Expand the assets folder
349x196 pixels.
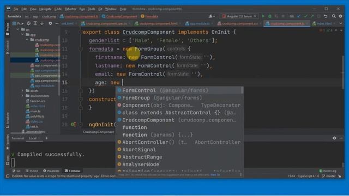pos(22,91)
